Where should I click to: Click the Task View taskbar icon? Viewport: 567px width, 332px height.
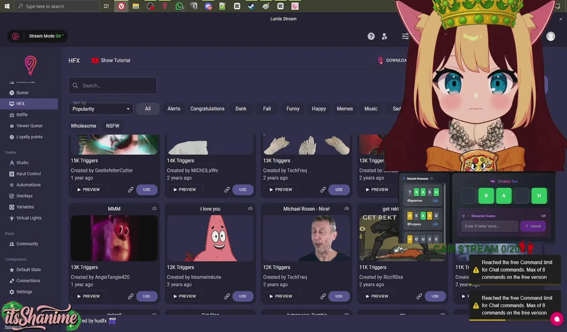[106, 6]
